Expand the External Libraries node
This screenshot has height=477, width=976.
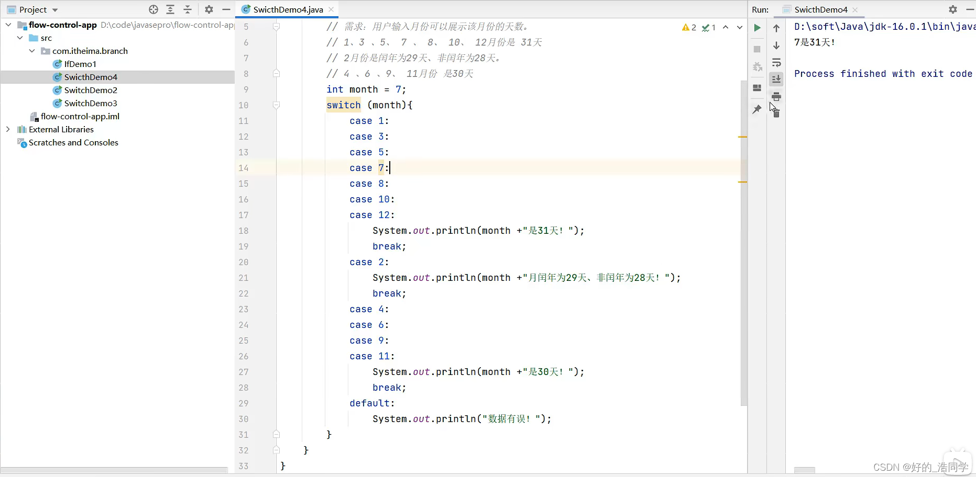(x=8, y=129)
